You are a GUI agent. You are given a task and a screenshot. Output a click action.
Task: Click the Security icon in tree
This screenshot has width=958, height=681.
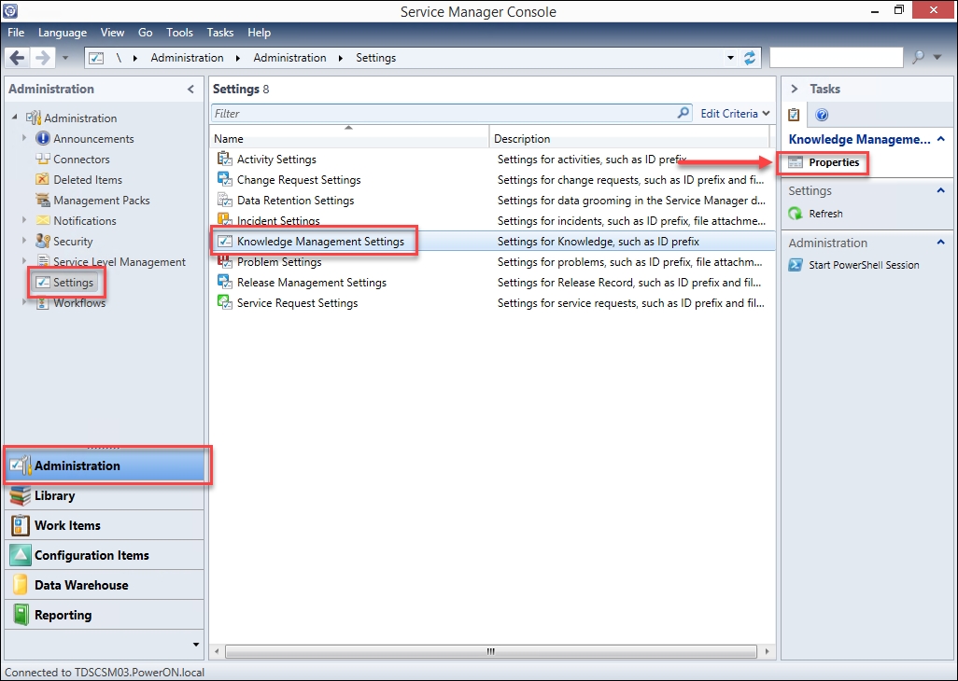42,241
